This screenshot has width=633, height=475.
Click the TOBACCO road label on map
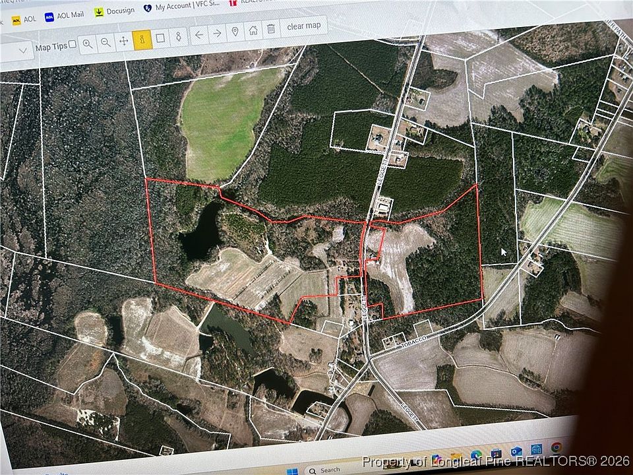point(415,341)
